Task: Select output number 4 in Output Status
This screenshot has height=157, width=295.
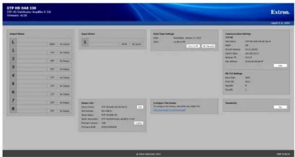Action: (13, 75)
